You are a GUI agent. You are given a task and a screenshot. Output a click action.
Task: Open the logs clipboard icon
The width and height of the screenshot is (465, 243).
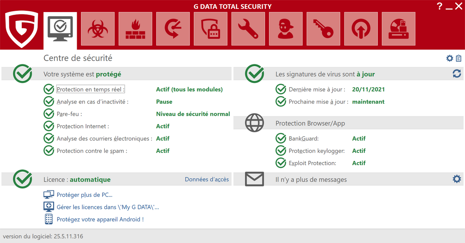459,58
